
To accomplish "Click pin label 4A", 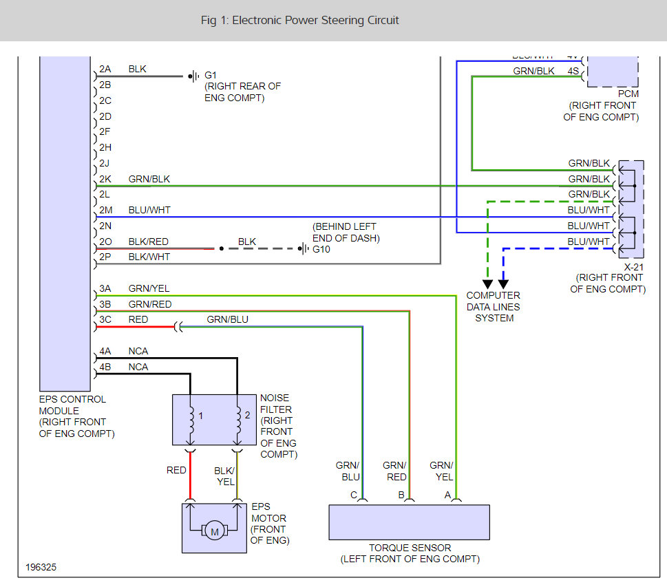I will [x=105, y=351].
